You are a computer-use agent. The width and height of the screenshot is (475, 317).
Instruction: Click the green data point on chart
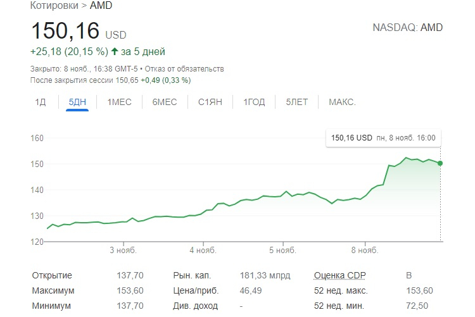coord(440,163)
